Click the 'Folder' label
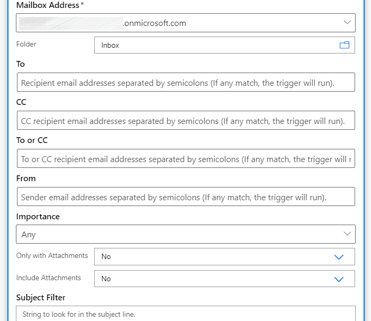The image size is (371, 321). point(26,44)
